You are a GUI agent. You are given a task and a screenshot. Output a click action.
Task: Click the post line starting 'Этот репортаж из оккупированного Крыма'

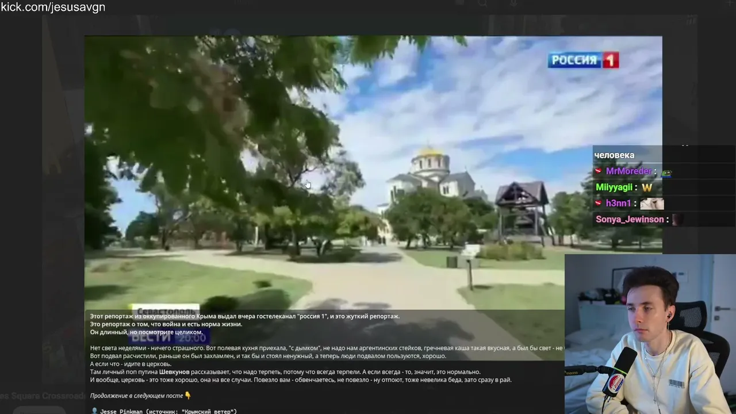(x=245, y=316)
